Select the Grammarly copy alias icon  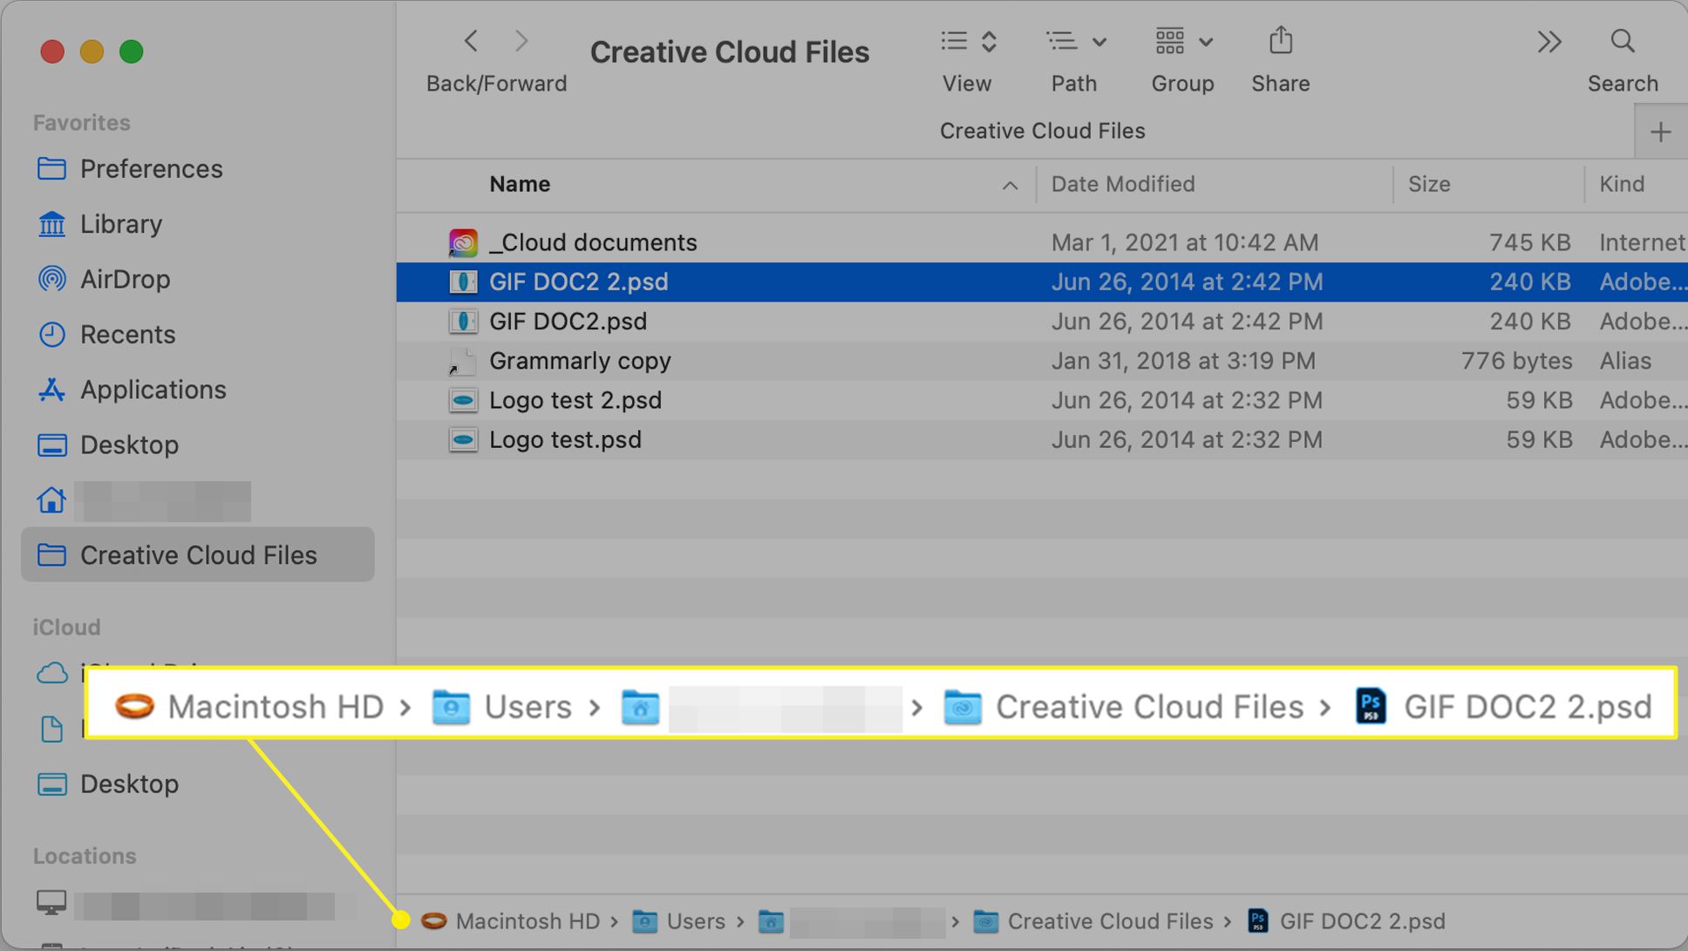coord(463,361)
